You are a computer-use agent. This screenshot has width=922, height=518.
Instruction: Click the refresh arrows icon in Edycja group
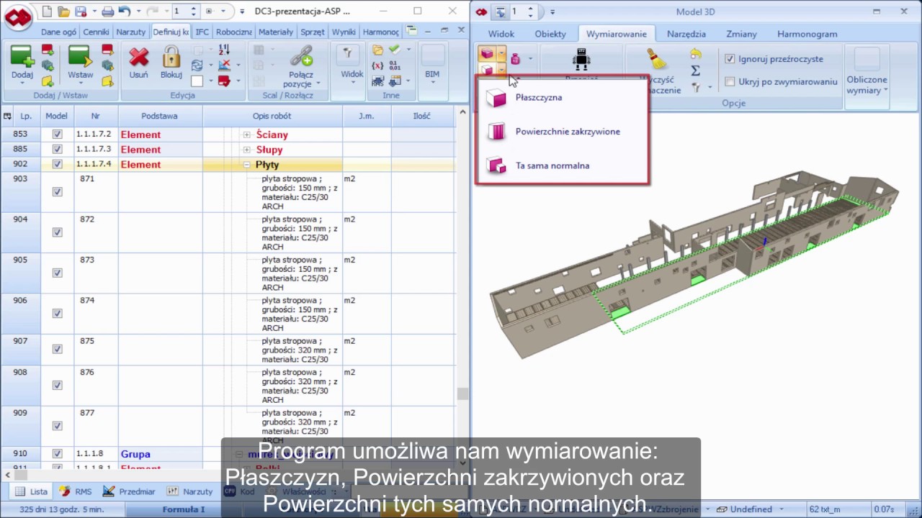pos(197,65)
